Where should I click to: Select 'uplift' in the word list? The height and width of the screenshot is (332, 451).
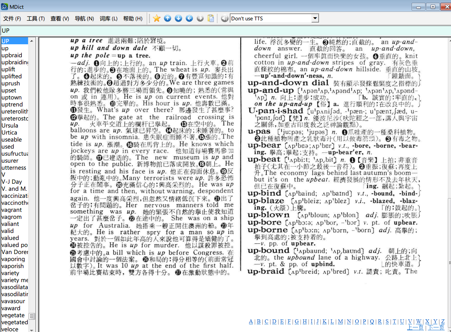8,69
